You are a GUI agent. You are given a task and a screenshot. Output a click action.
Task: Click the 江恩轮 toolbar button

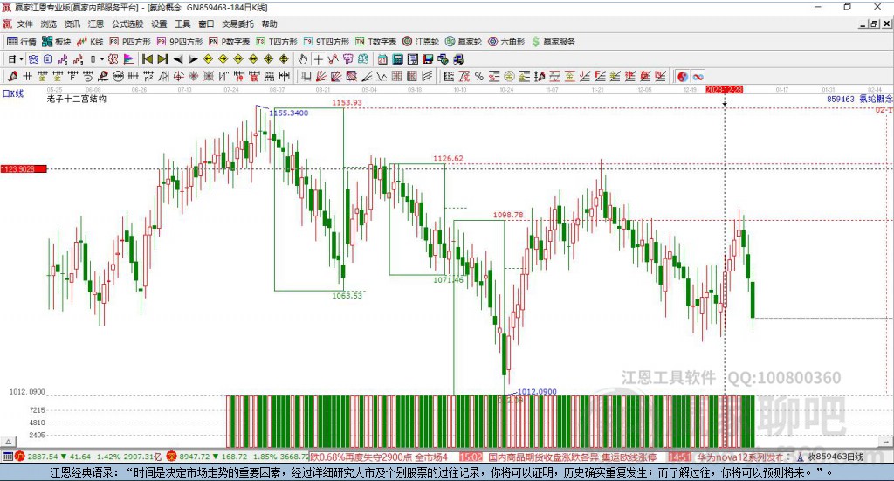pyautogui.click(x=421, y=41)
